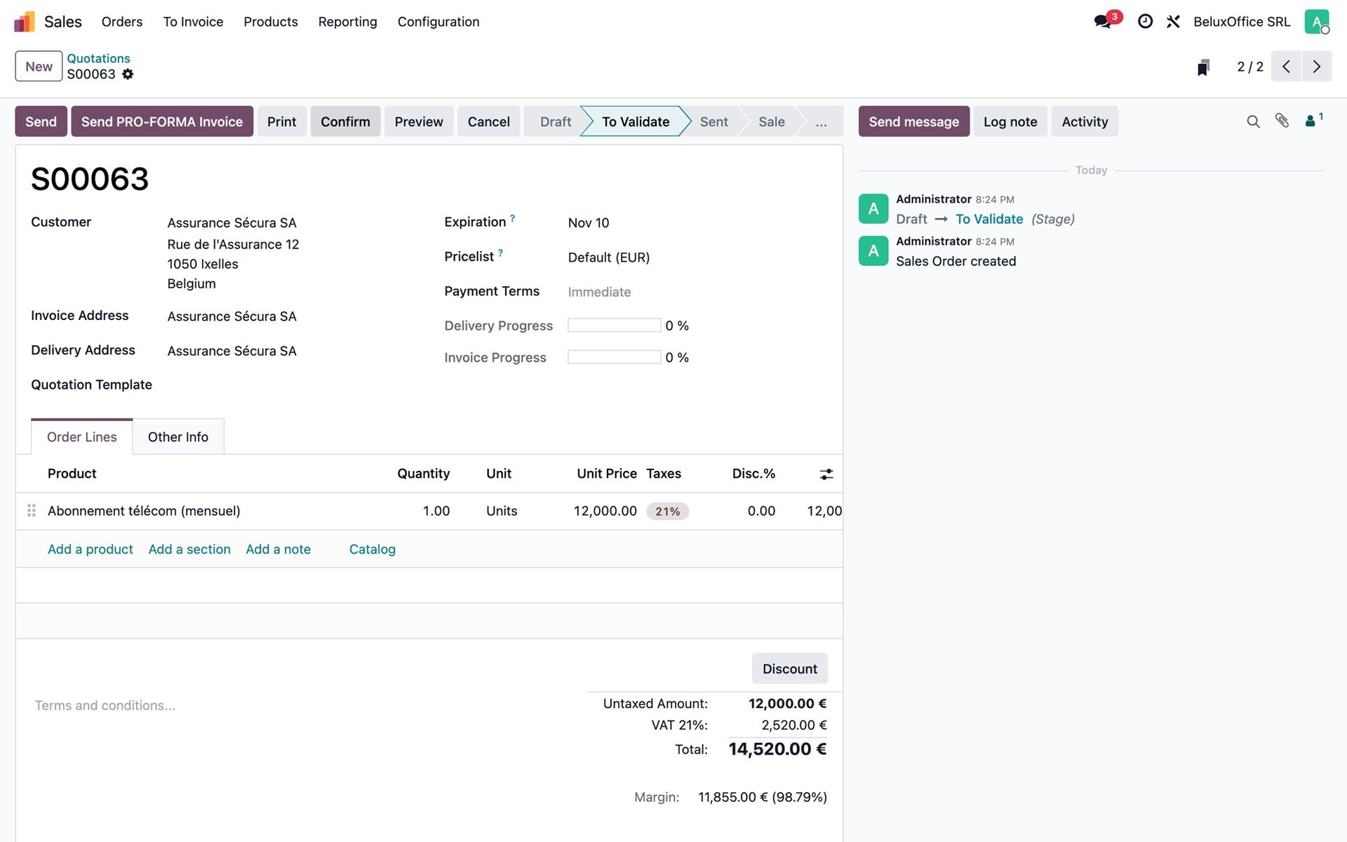1347x842 pixels.
Task: Click the Pricelist help question mark
Action: point(500,253)
